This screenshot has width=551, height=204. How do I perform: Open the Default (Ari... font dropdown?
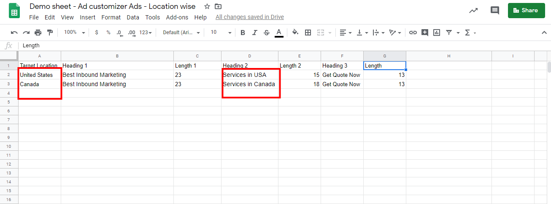[181, 33]
